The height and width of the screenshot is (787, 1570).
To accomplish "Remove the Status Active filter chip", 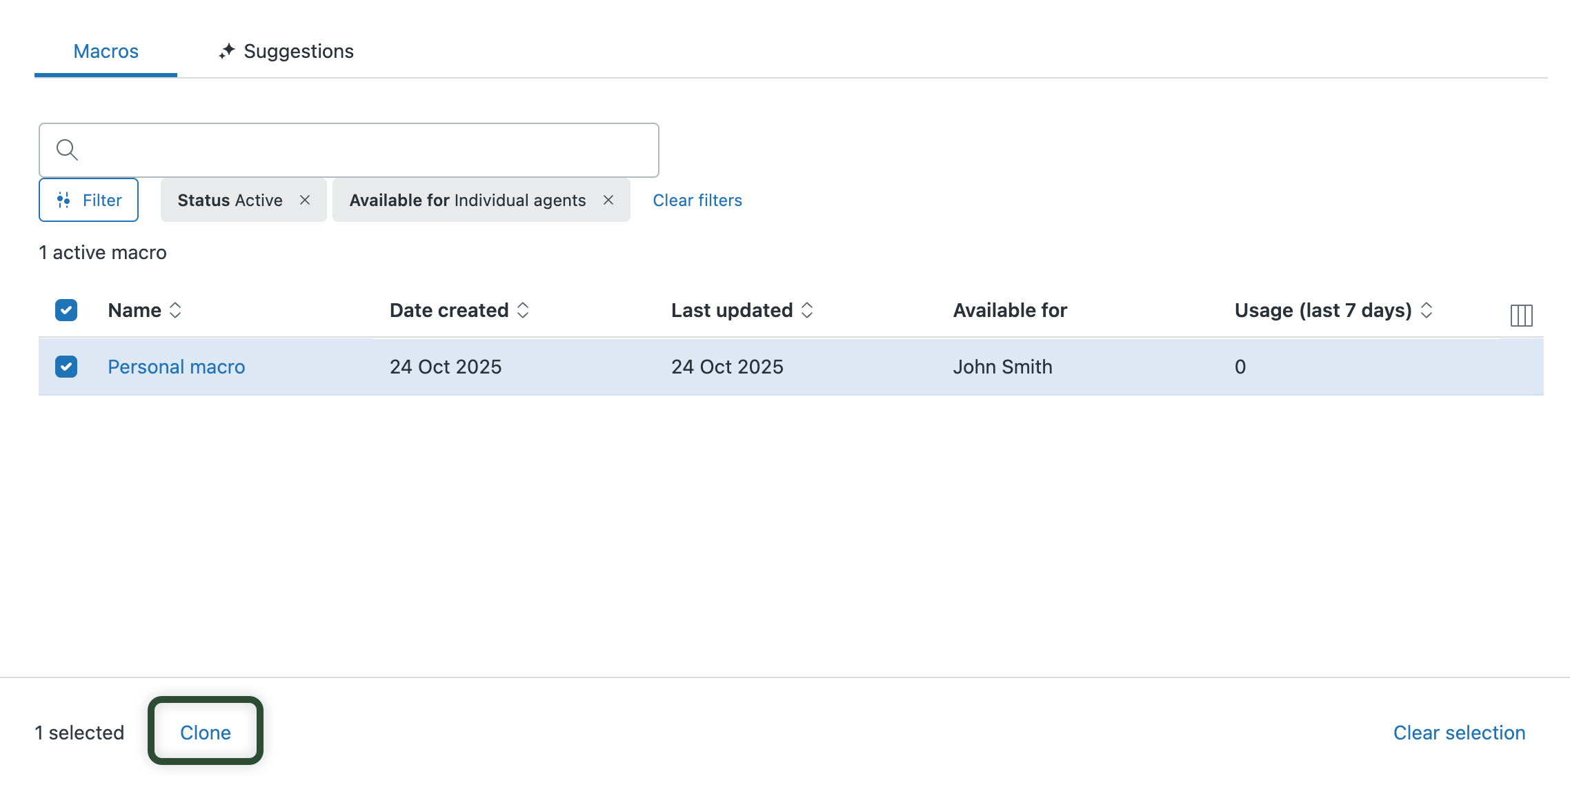I will coord(305,200).
